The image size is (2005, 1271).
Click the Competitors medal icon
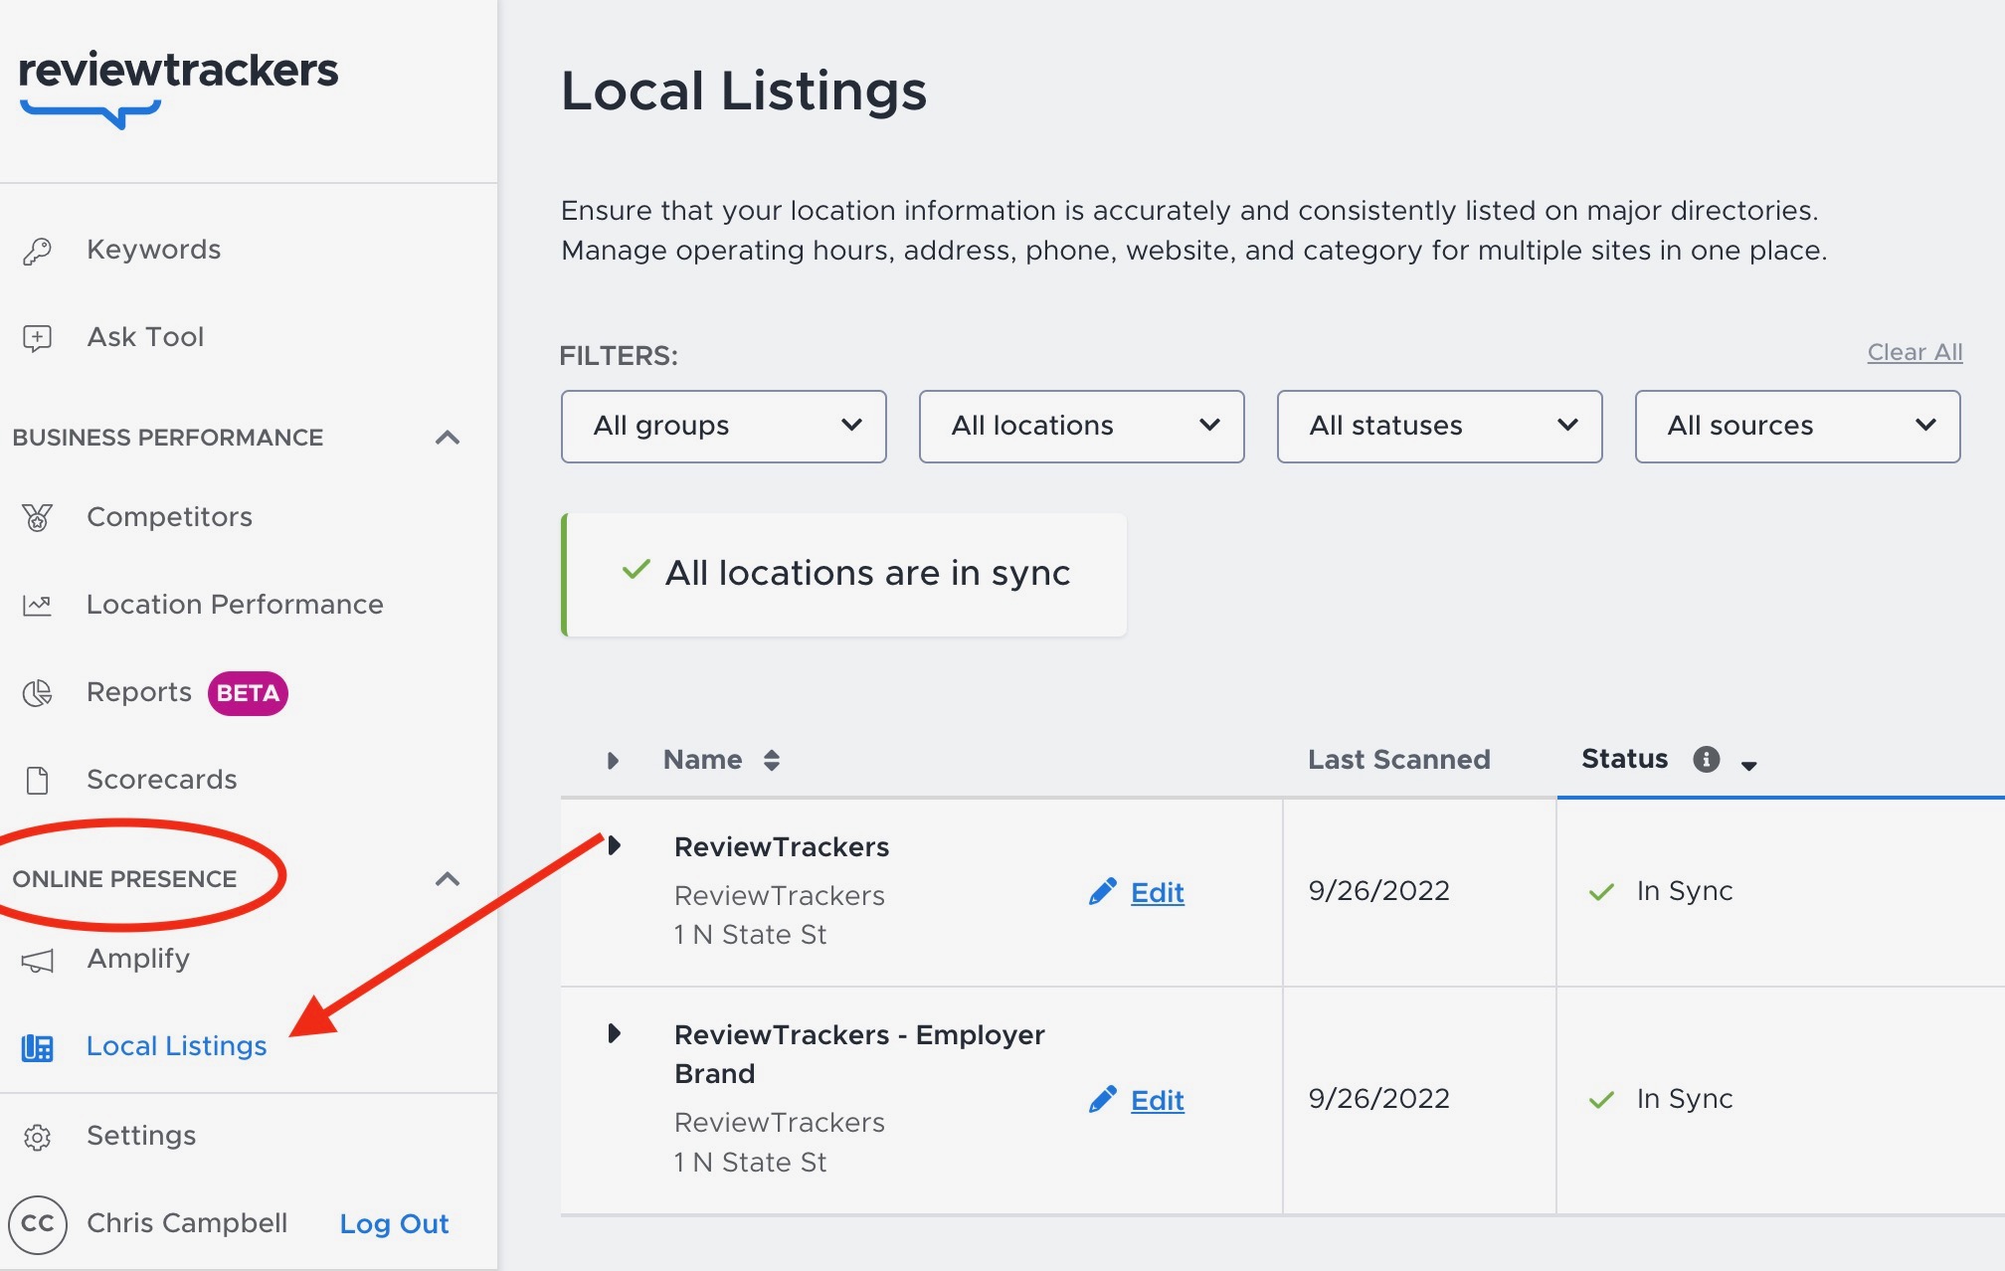click(x=38, y=517)
